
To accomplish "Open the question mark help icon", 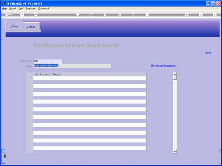I will point(22,14).
